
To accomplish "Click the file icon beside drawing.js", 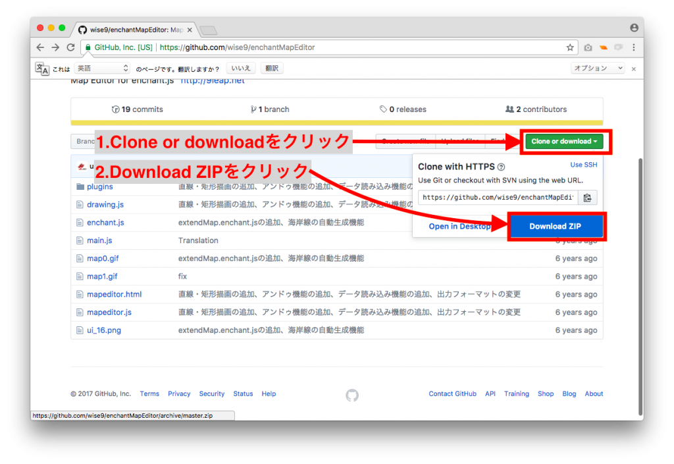I will click(x=80, y=204).
